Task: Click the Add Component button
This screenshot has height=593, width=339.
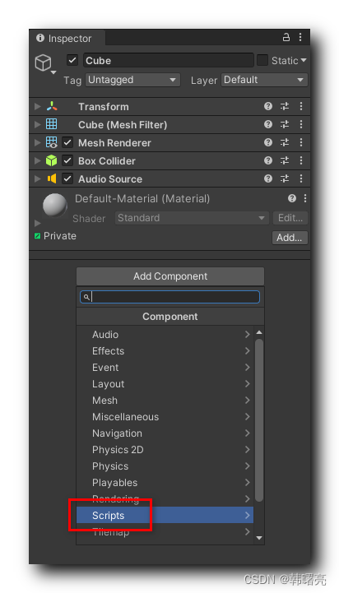Action: click(x=170, y=276)
